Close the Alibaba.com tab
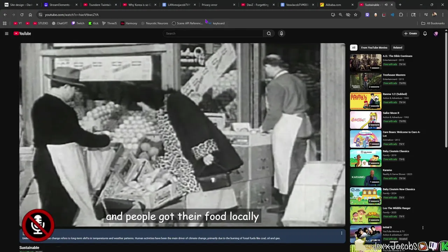 352,5
